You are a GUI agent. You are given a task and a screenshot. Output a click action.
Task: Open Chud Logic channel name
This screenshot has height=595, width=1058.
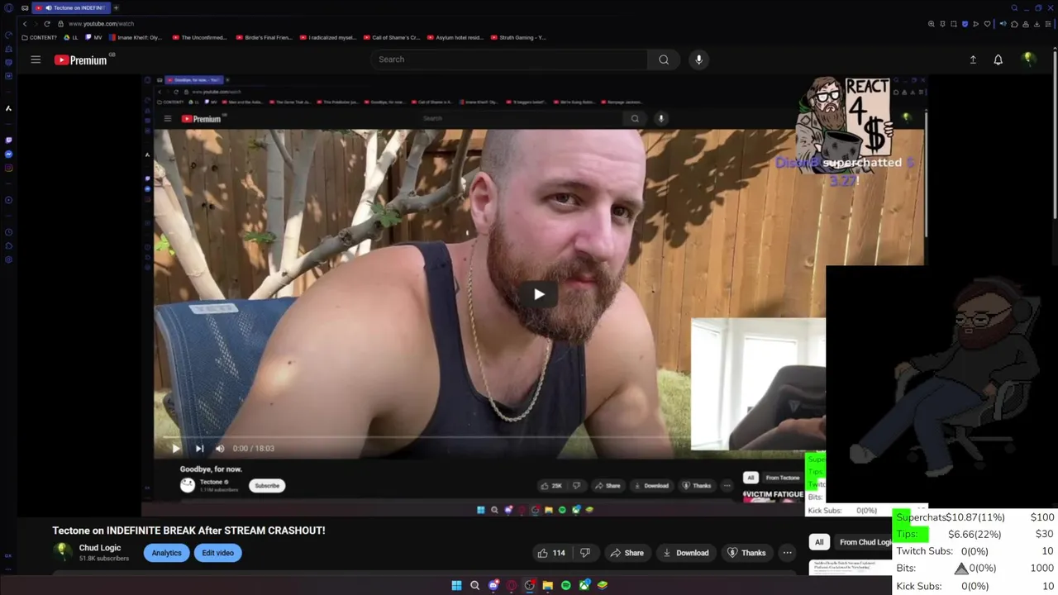click(100, 548)
